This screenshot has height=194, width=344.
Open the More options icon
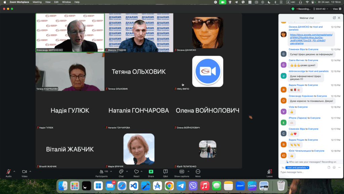pyautogui.click(x=198, y=172)
